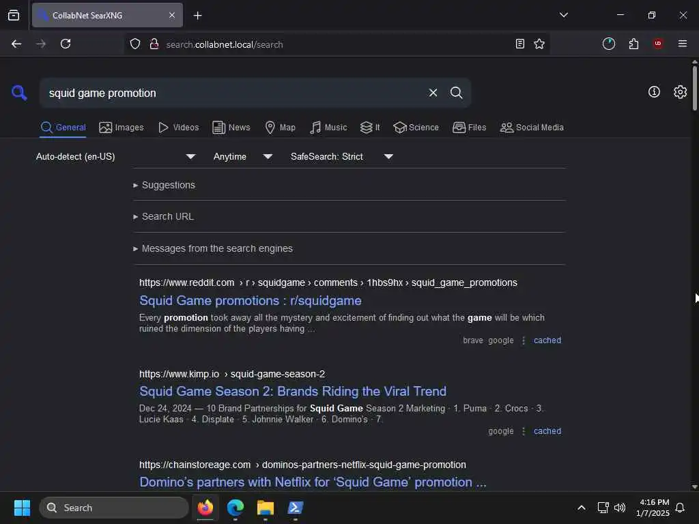Click the Windows taskbar Search box
This screenshot has height=524, width=699.
click(x=114, y=508)
